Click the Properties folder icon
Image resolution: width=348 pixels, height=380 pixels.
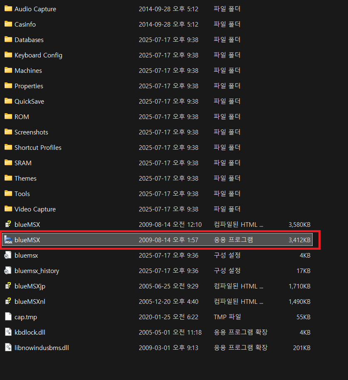tap(8, 86)
